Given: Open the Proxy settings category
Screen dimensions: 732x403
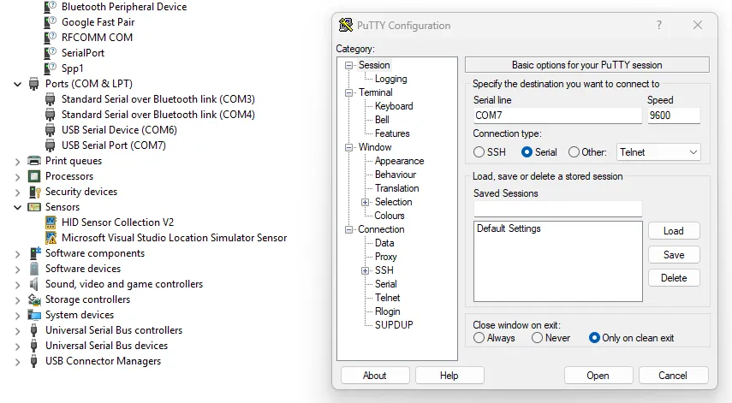Looking at the screenshot, I should coord(385,257).
